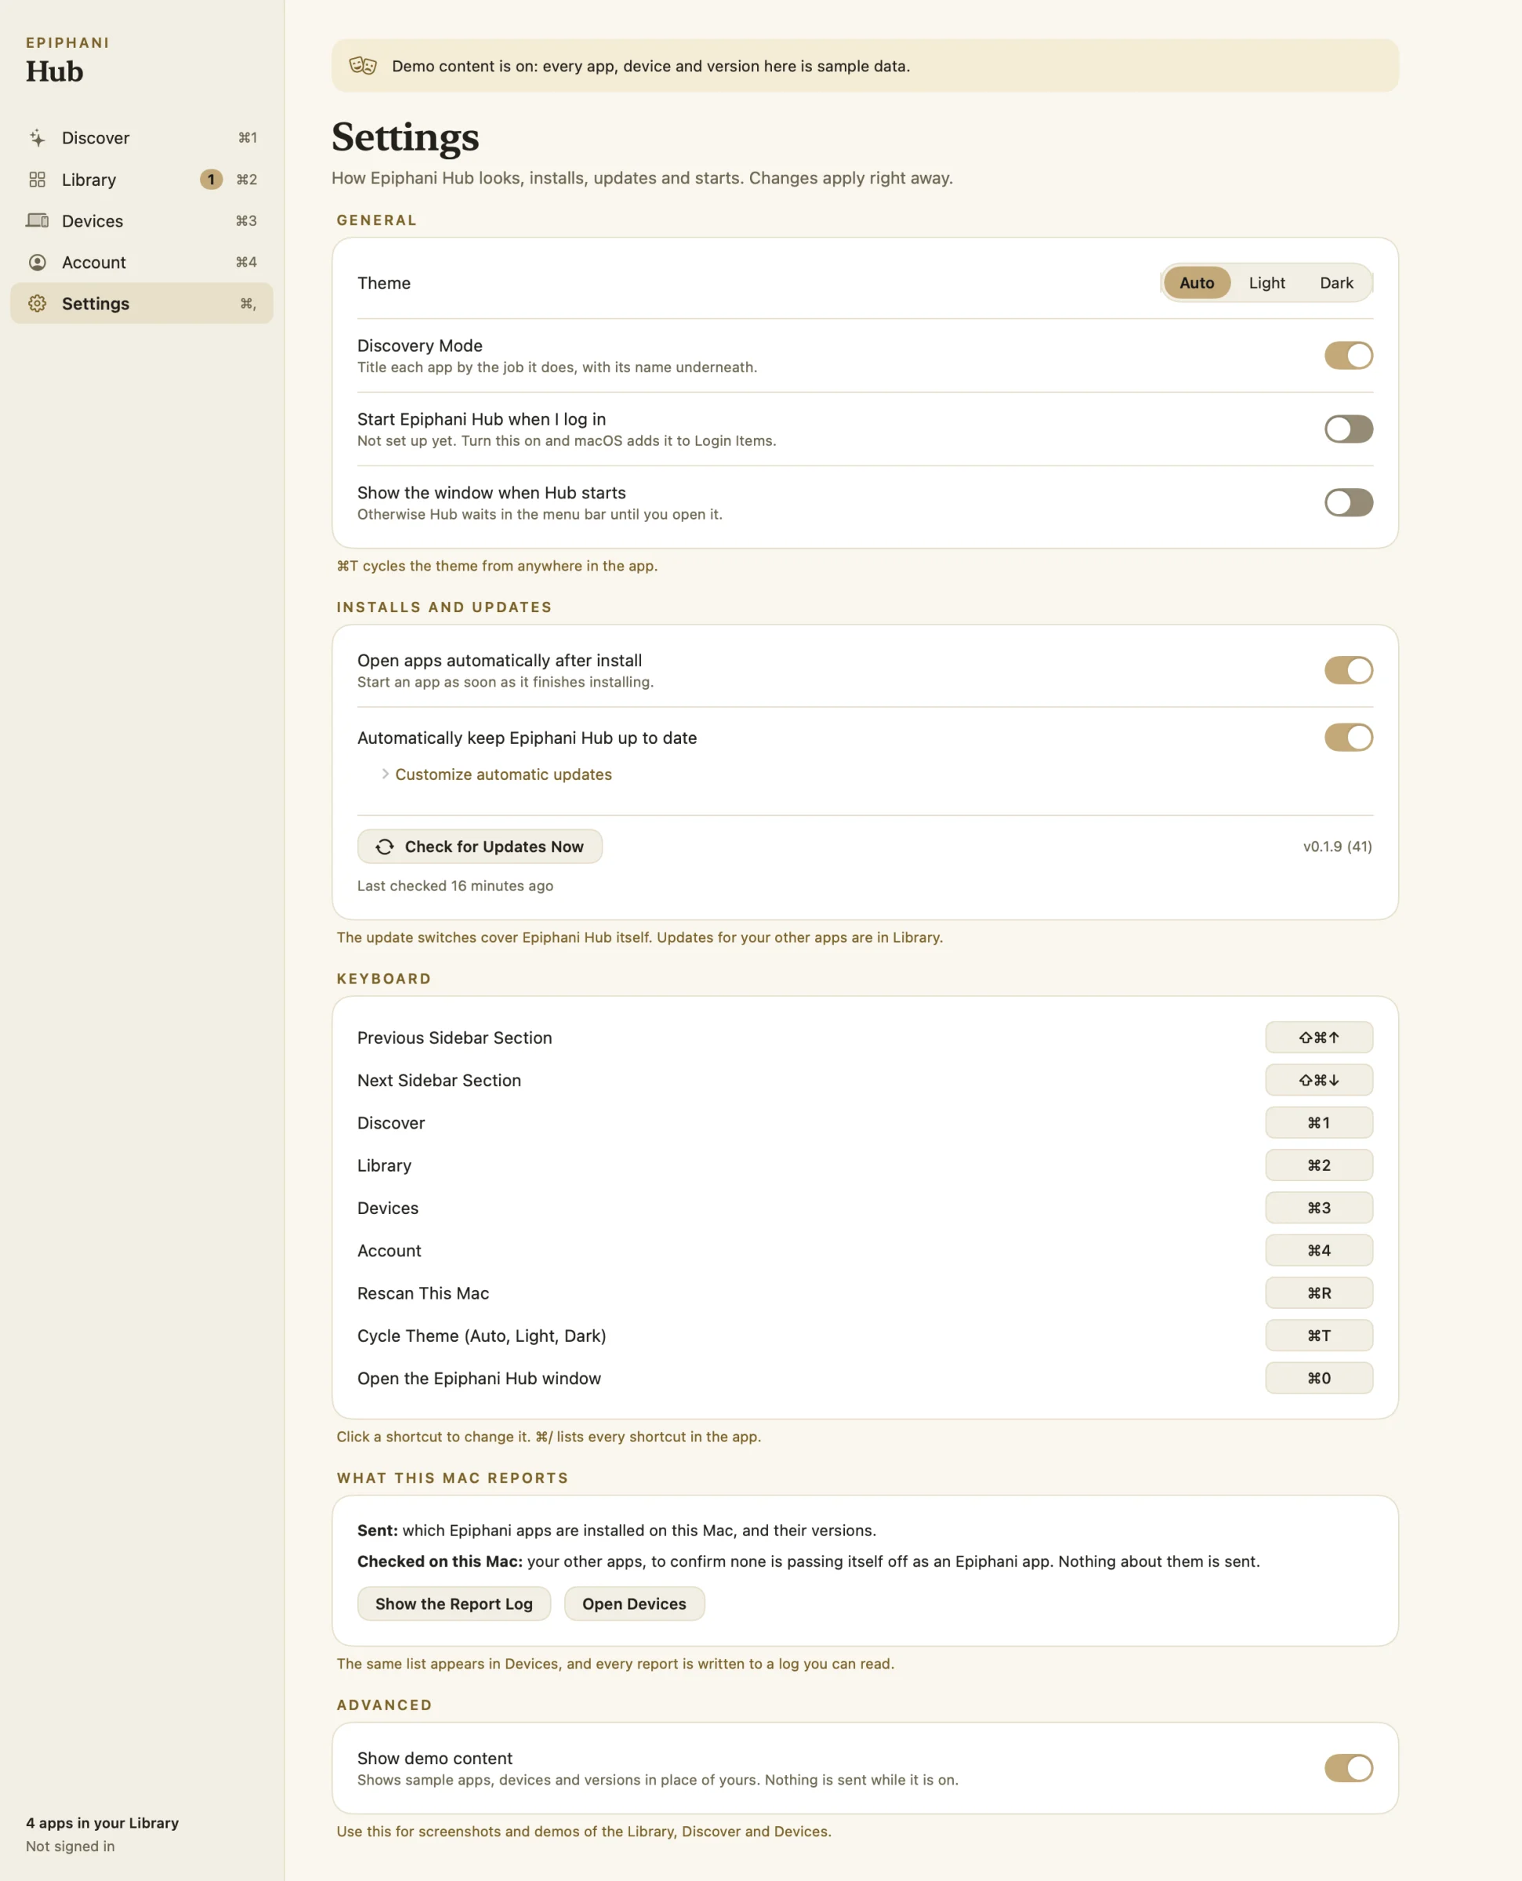
Task: Click the Customize automatic updates link
Action: click(503, 774)
